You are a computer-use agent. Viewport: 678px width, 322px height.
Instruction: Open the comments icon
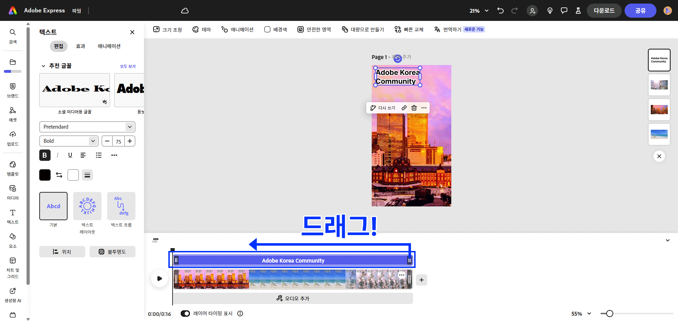(564, 11)
